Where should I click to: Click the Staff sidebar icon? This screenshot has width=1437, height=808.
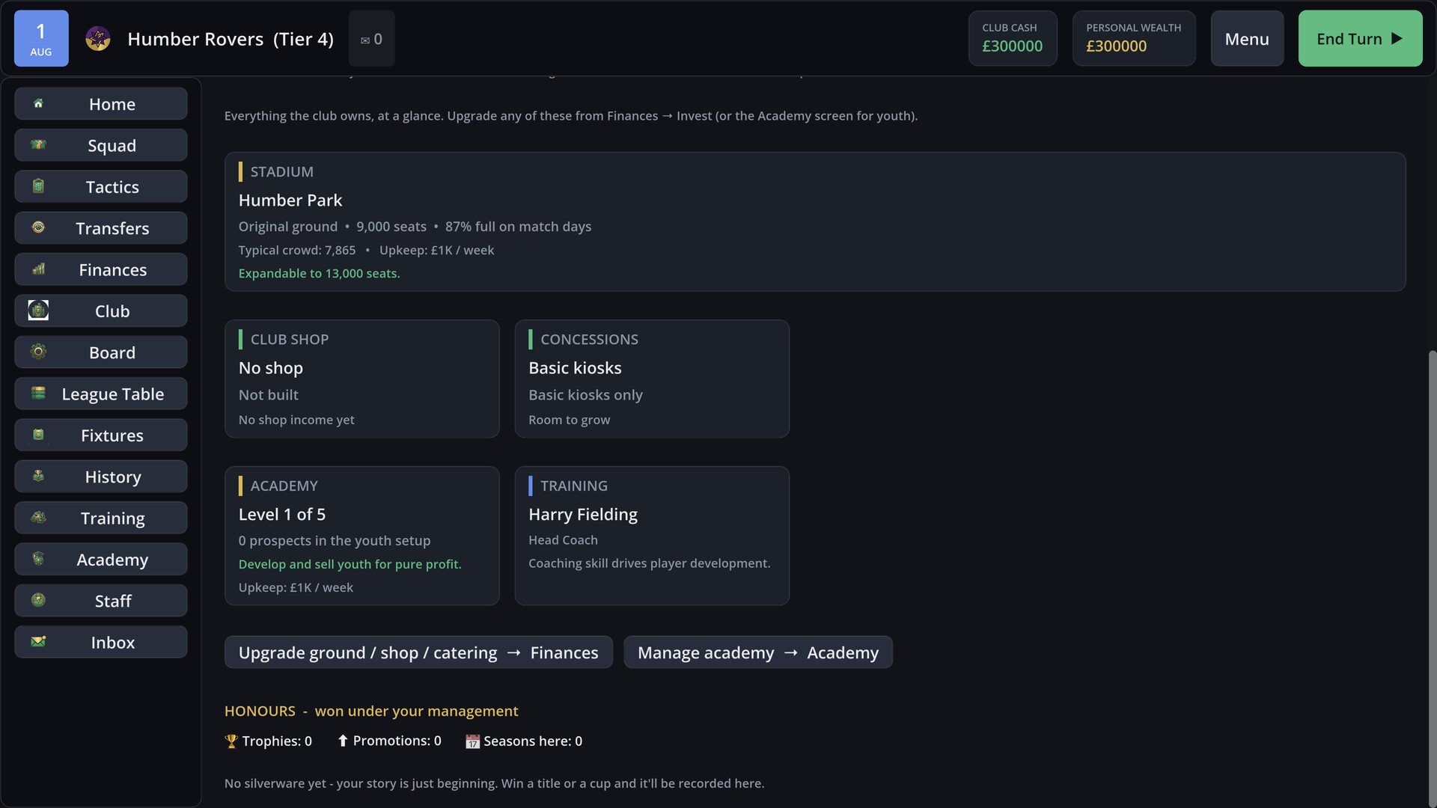pyautogui.click(x=38, y=600)
